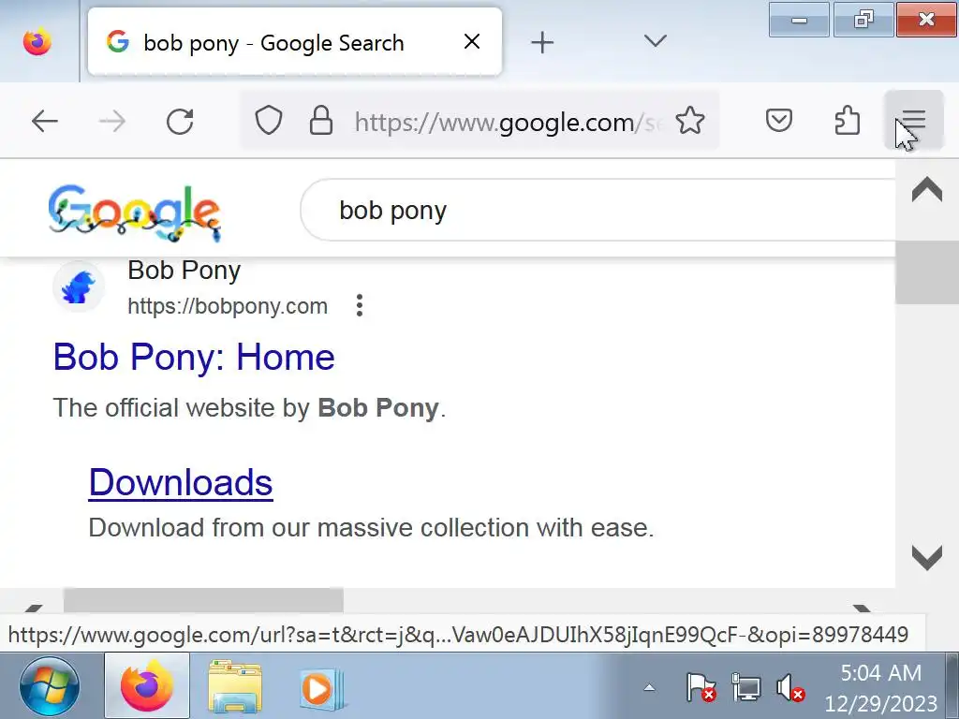Open 'About this result' three-dot menu

pyautogui.click(x=360, y=305)
